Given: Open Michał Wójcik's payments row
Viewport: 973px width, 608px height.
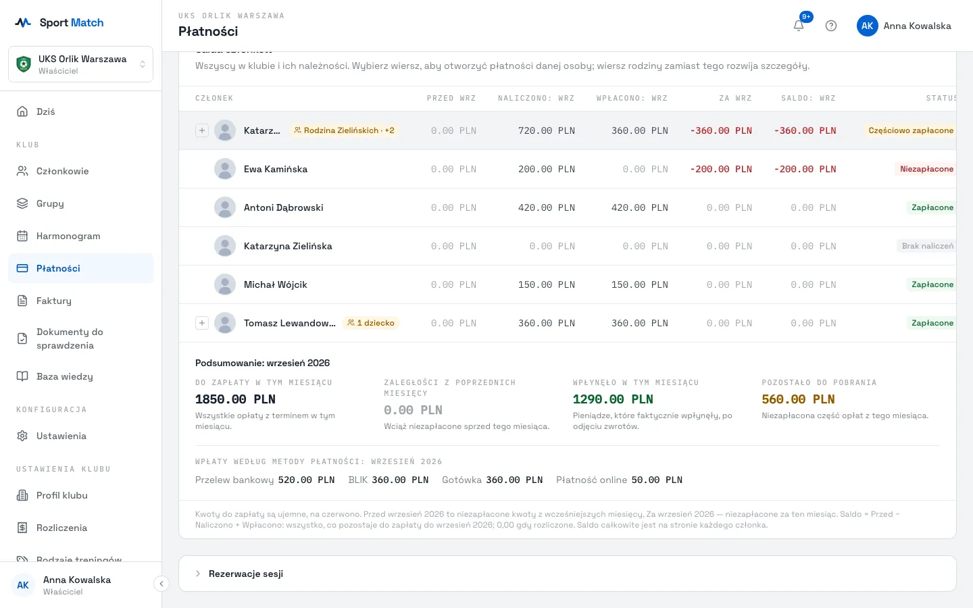Looking at the screenshot, I should coord(568,284).
